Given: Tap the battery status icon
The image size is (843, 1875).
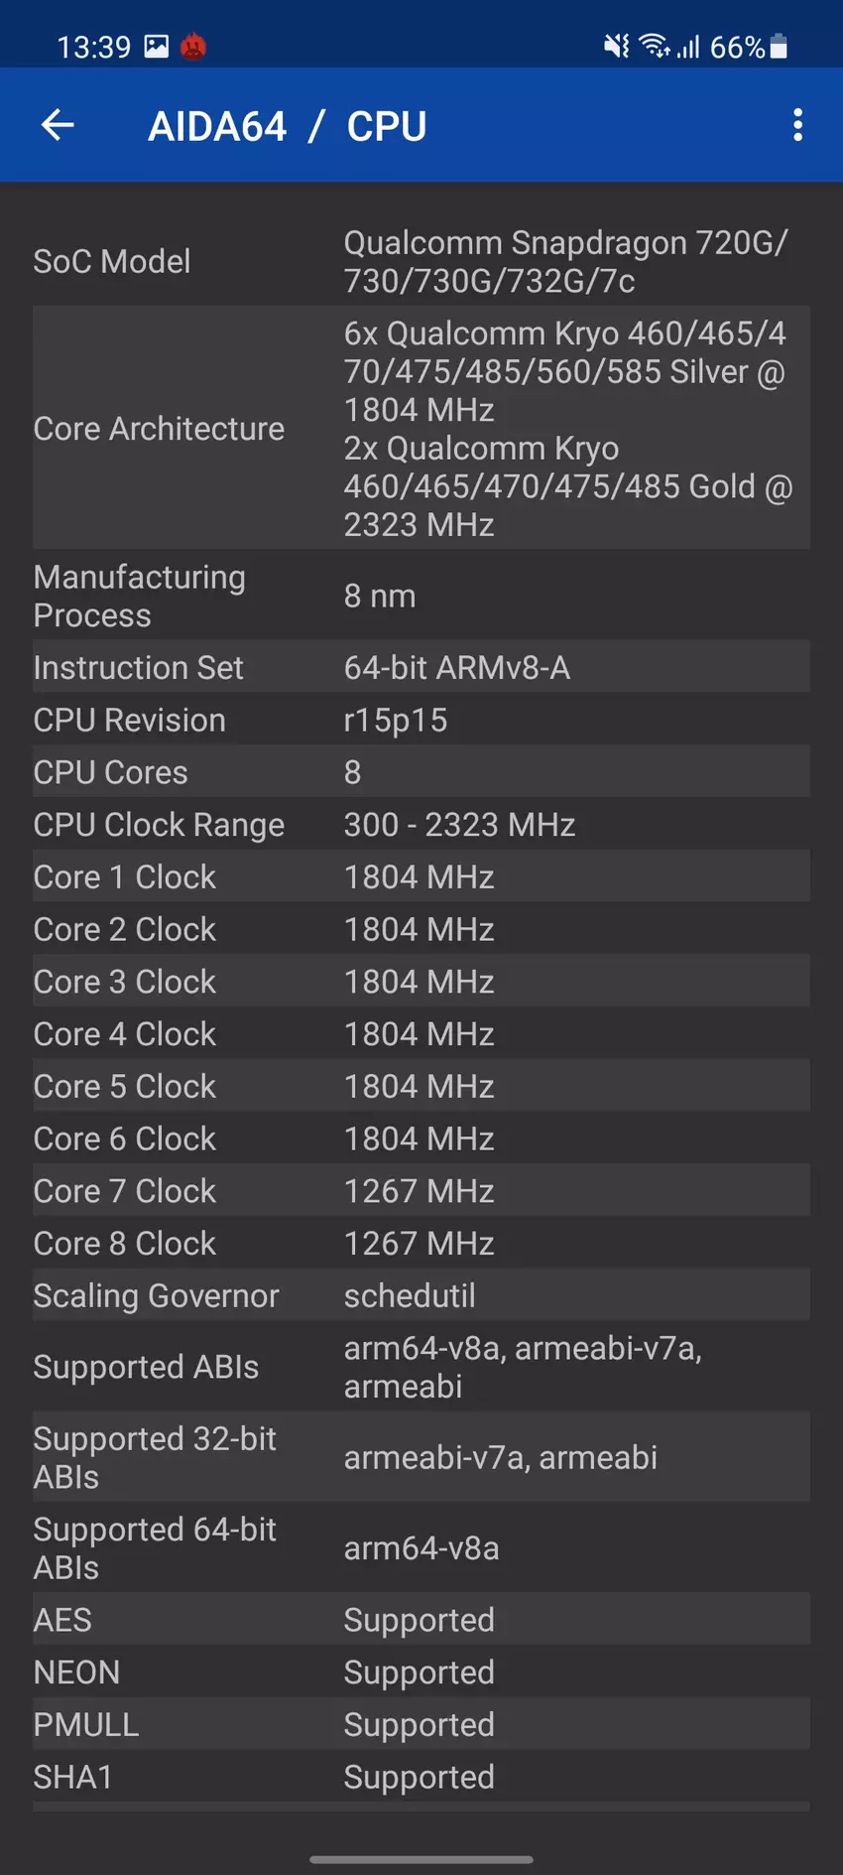Looking at the screenshot, I should coord(779,47).
